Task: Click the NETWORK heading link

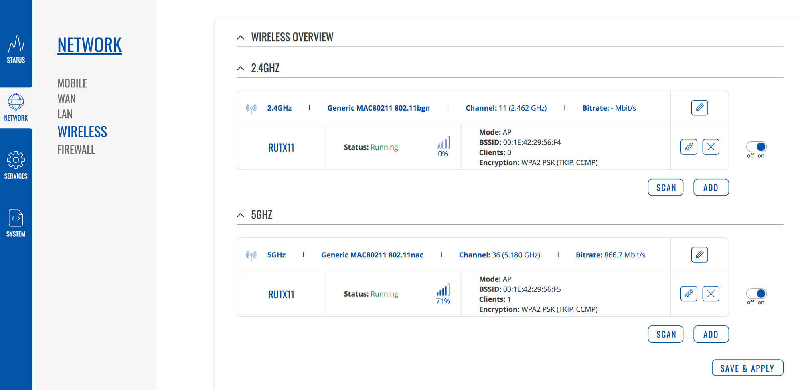Action: 89,45
